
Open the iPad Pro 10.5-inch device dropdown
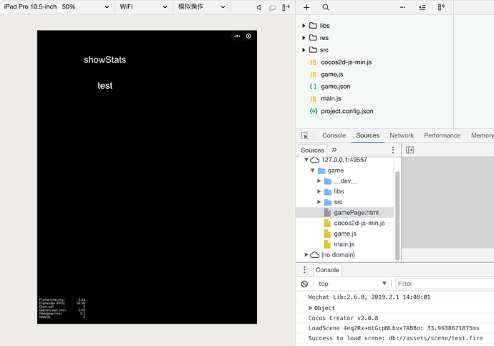click(29, 7)
